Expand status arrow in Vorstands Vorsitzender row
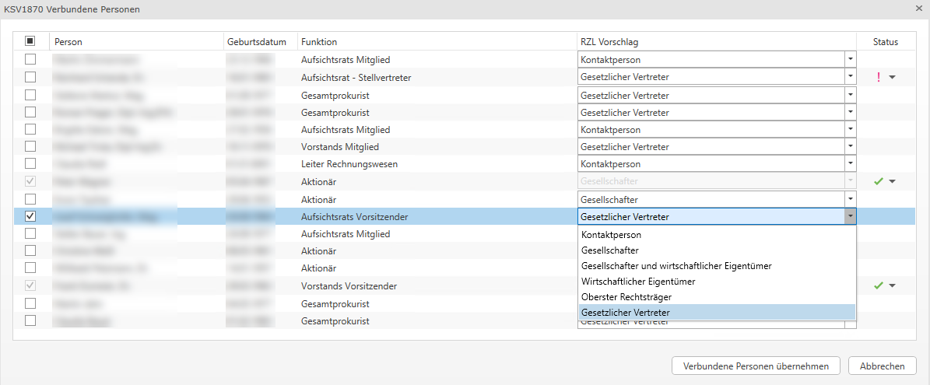Image resolution: width=930 pixels, height=385 pixels. (892, 285)
